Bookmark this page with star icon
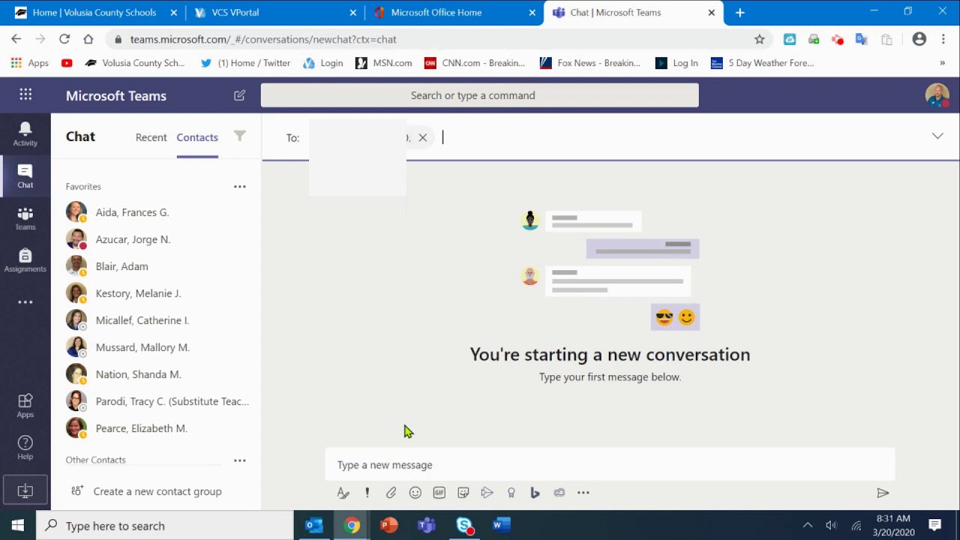960x540 pixels. pos(759,39)
